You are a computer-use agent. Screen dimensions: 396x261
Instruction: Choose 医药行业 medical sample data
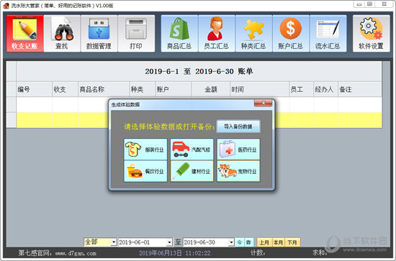[x=238, y=150]
